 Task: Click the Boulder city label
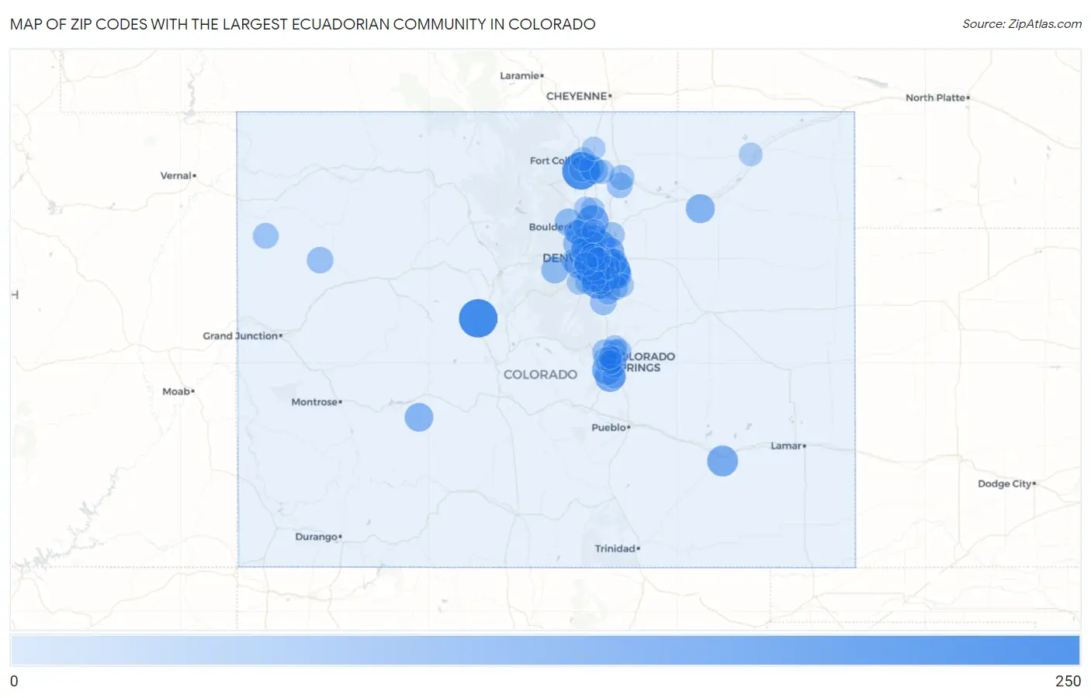(x=548, y=227)
